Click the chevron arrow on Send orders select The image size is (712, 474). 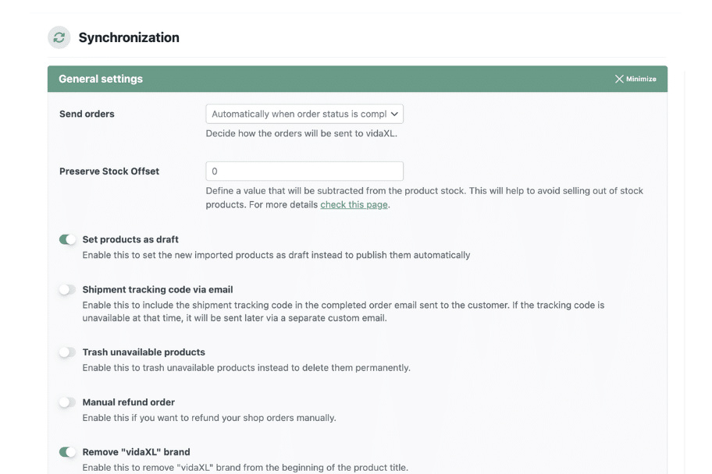click(394, 114)
